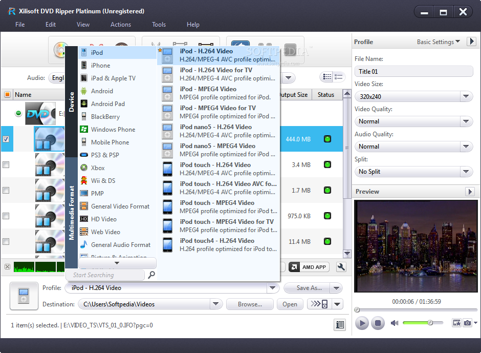Viewport: 481px width, 353px height.
Task: Open the Actions menu
Action: point(121,25)
